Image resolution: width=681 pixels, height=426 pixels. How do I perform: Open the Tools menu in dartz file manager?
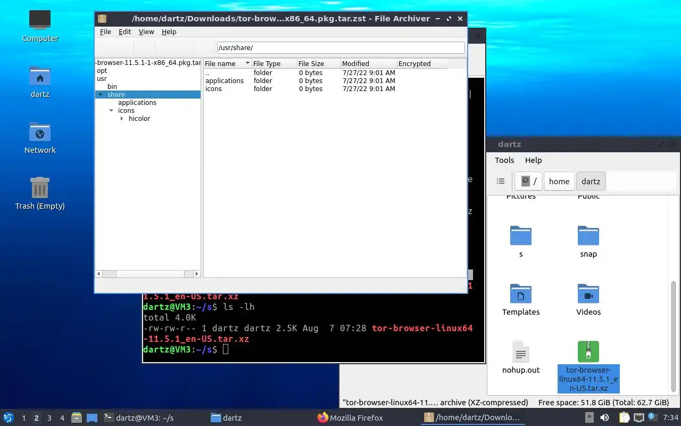(504, 160)
